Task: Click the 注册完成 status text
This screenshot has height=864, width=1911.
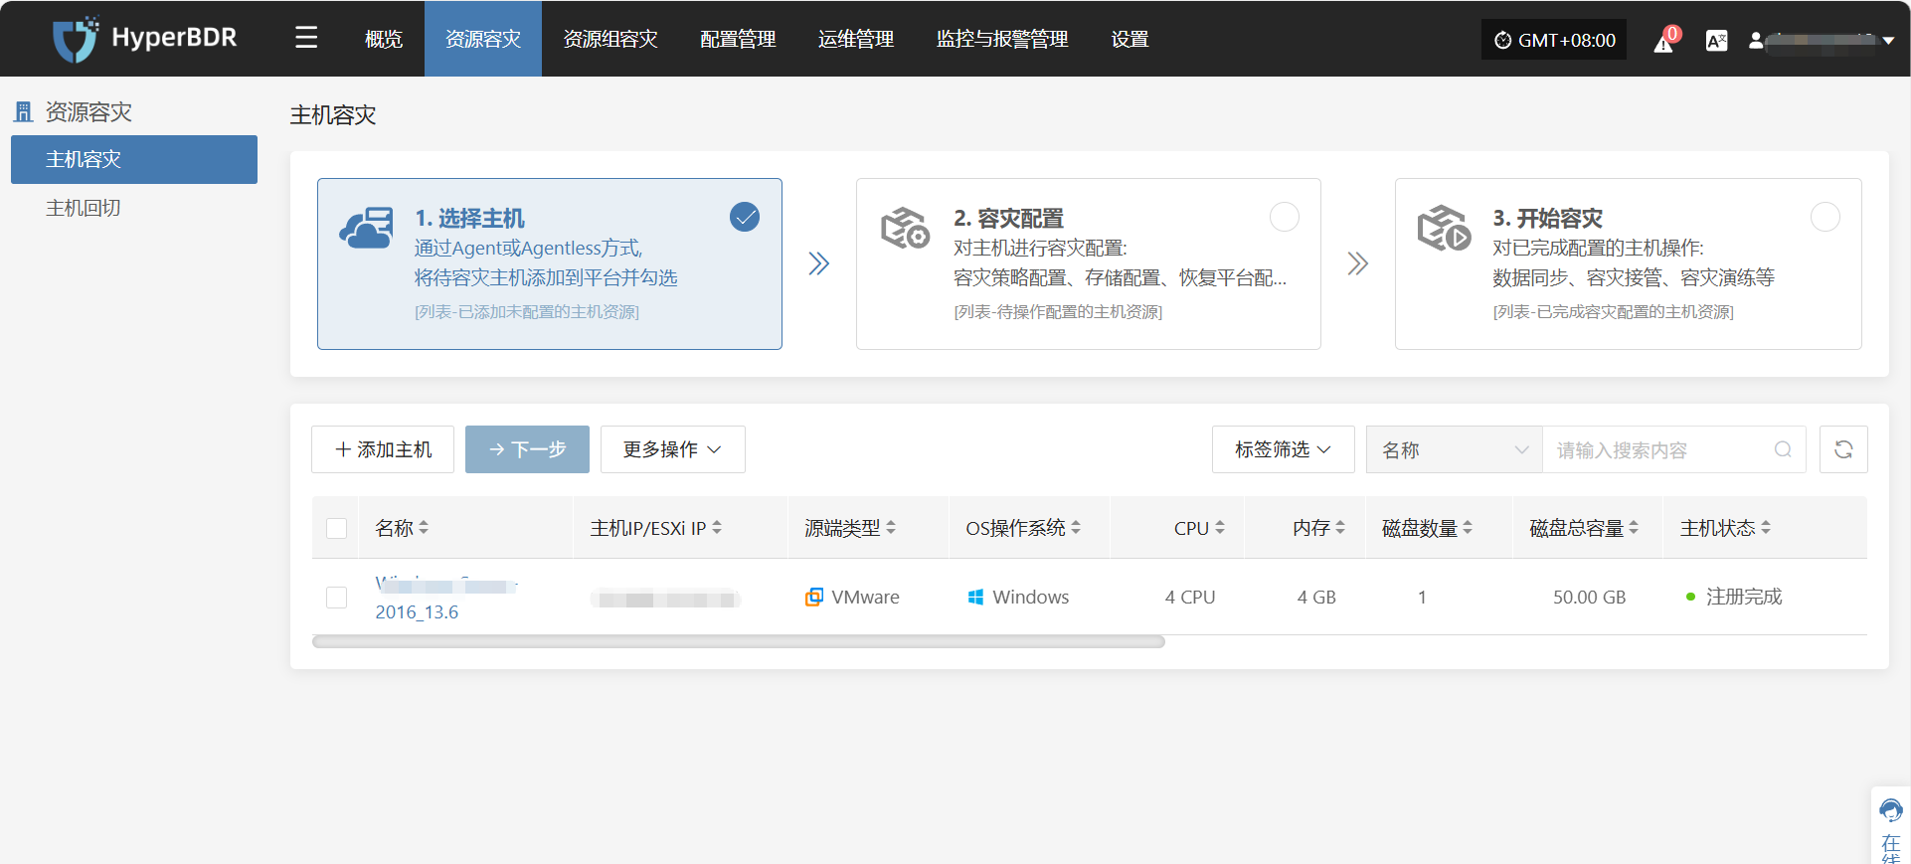Action: pyautogui.click(x=1744, y=597)
